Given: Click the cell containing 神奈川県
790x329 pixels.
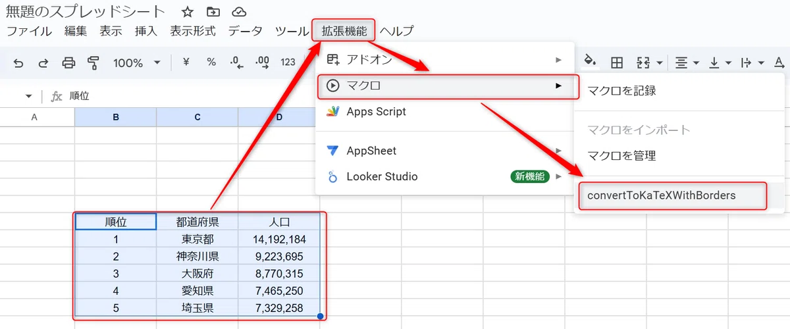Looking at the screenshot, I should coord(197,257).
